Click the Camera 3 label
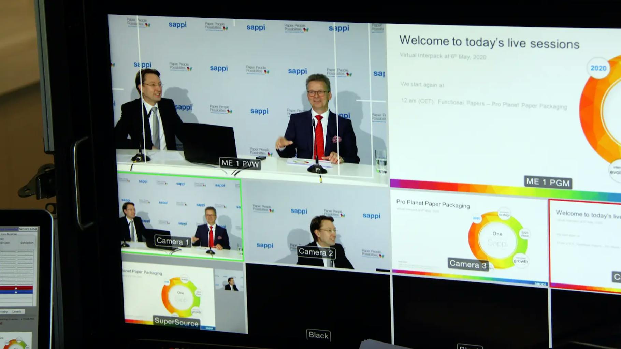 [x=468, y=264]
